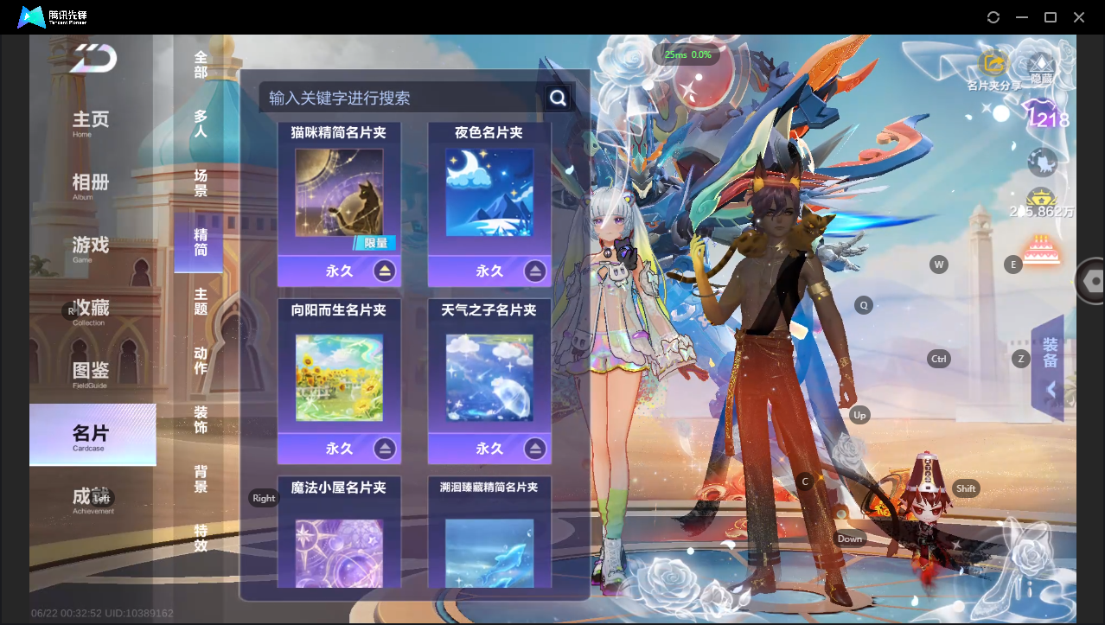Click the birthday cake icon
1105x625 pixels.
1041,250
